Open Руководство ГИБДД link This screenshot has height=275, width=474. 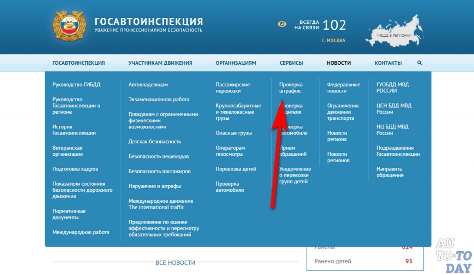pyautogui.click(x=76, y=85)
